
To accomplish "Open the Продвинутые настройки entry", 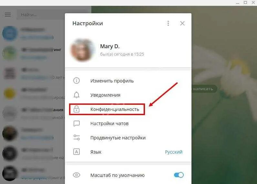I will point(128,137).
